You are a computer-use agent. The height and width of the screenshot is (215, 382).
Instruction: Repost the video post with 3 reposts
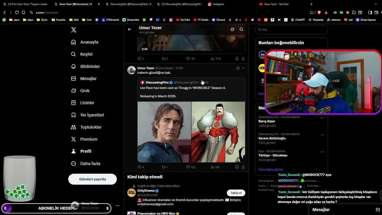pyautogui.click(x=165, y=59)
